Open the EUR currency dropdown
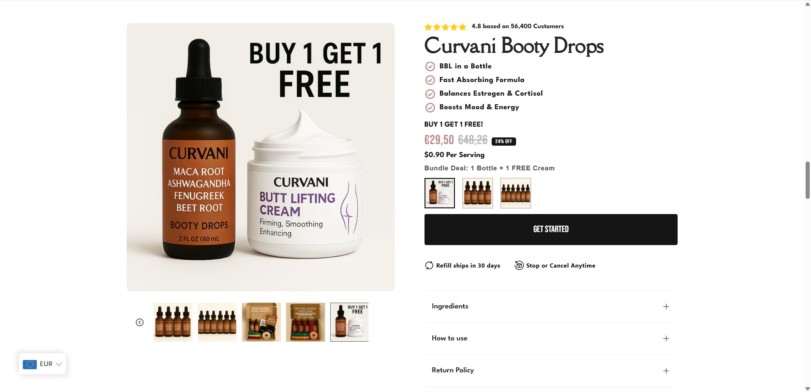The height and width of the screenshot is (392, 811). 42,364
